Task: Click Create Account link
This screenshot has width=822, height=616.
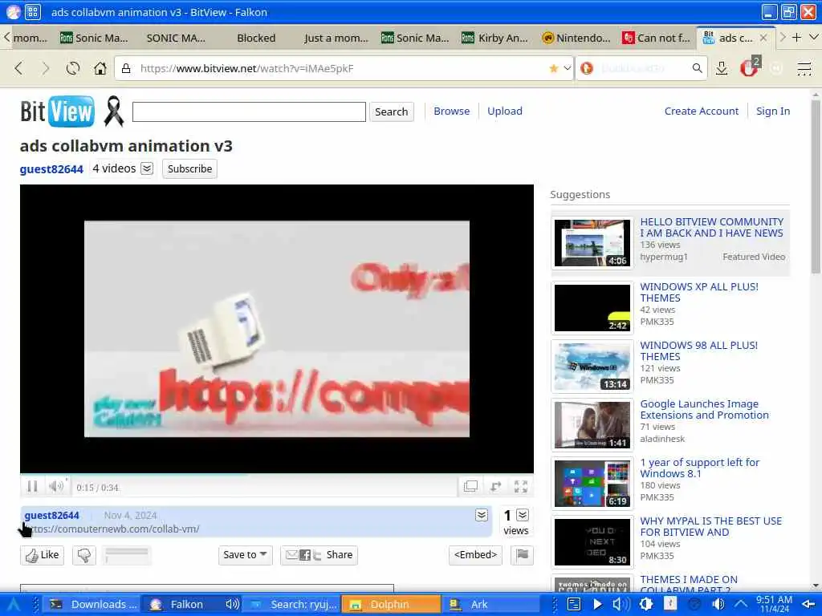Action: coord(701,111)
